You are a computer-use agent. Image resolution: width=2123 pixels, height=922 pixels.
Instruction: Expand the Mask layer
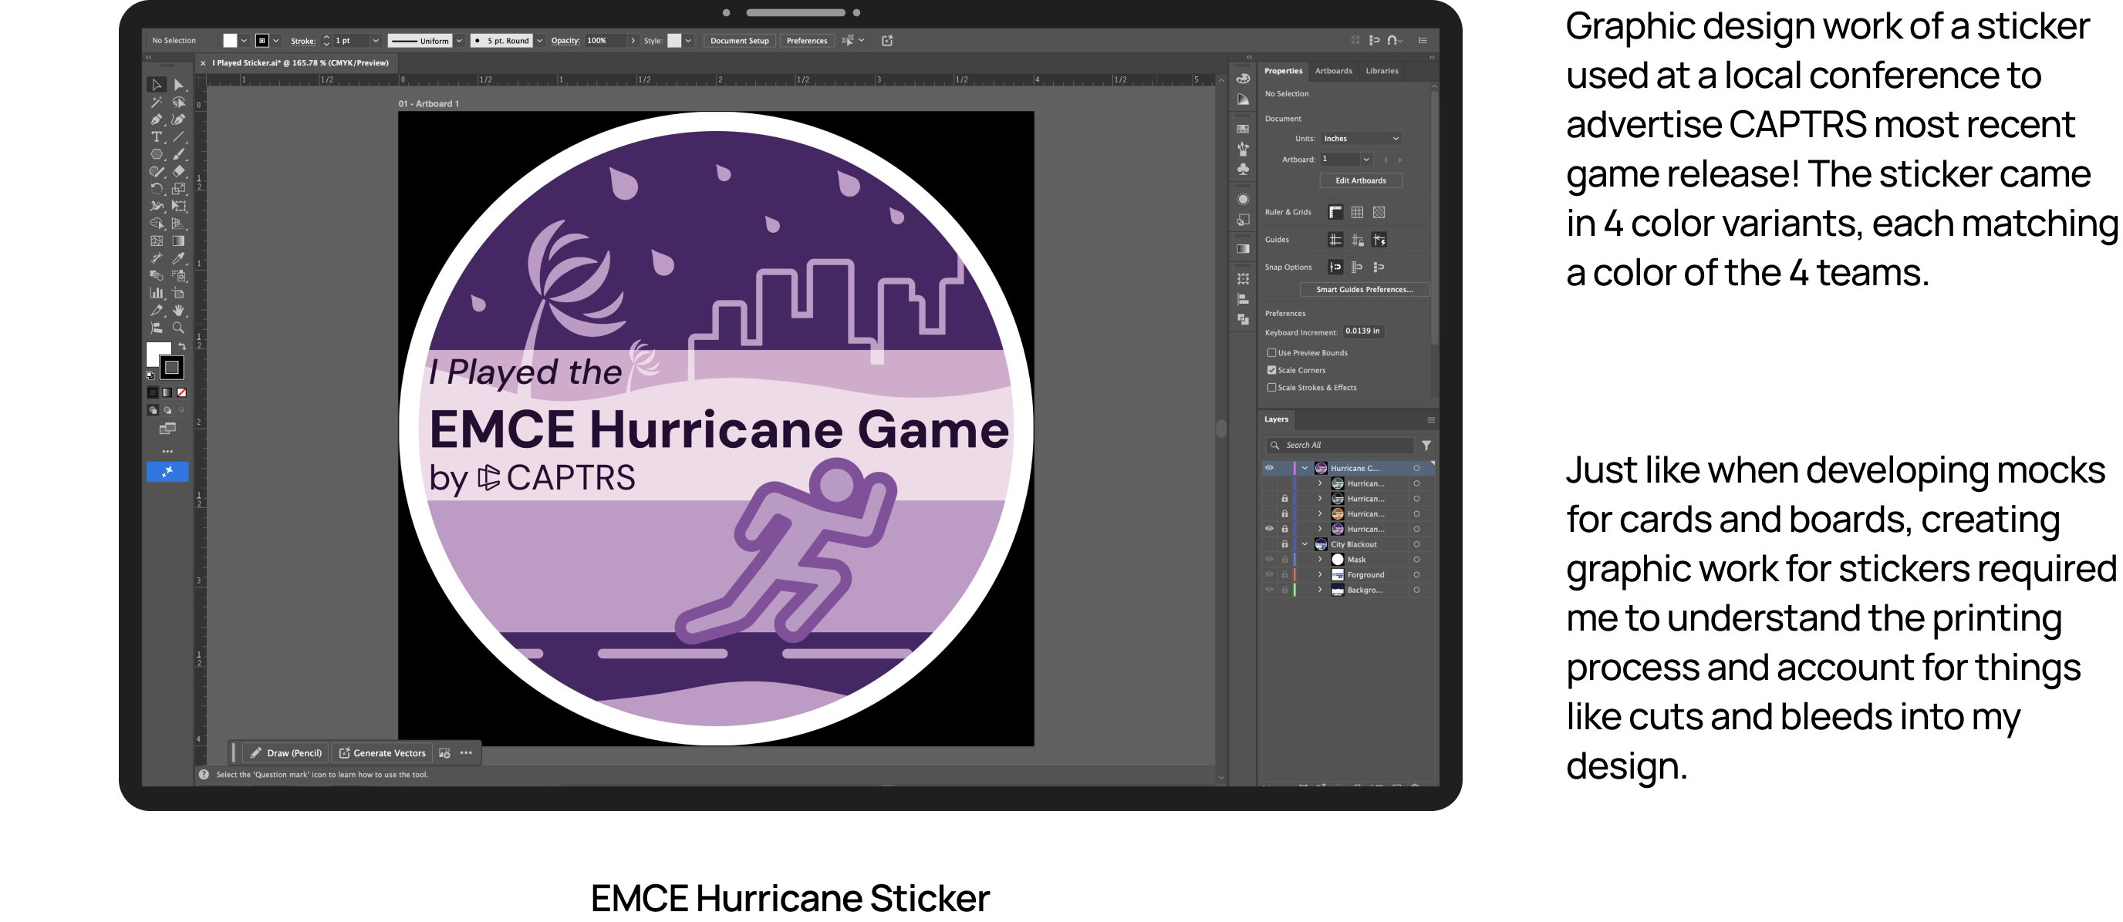click(x=1319, y=560)
